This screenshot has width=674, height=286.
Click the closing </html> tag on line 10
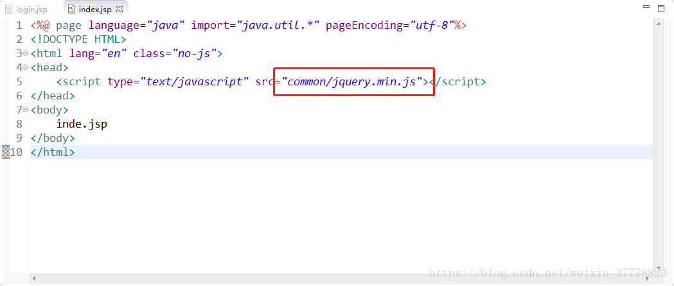coord(53,152)
